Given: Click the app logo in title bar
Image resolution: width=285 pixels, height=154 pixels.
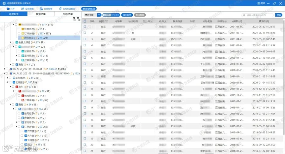Looking at the screenshot, I should 4,3.
